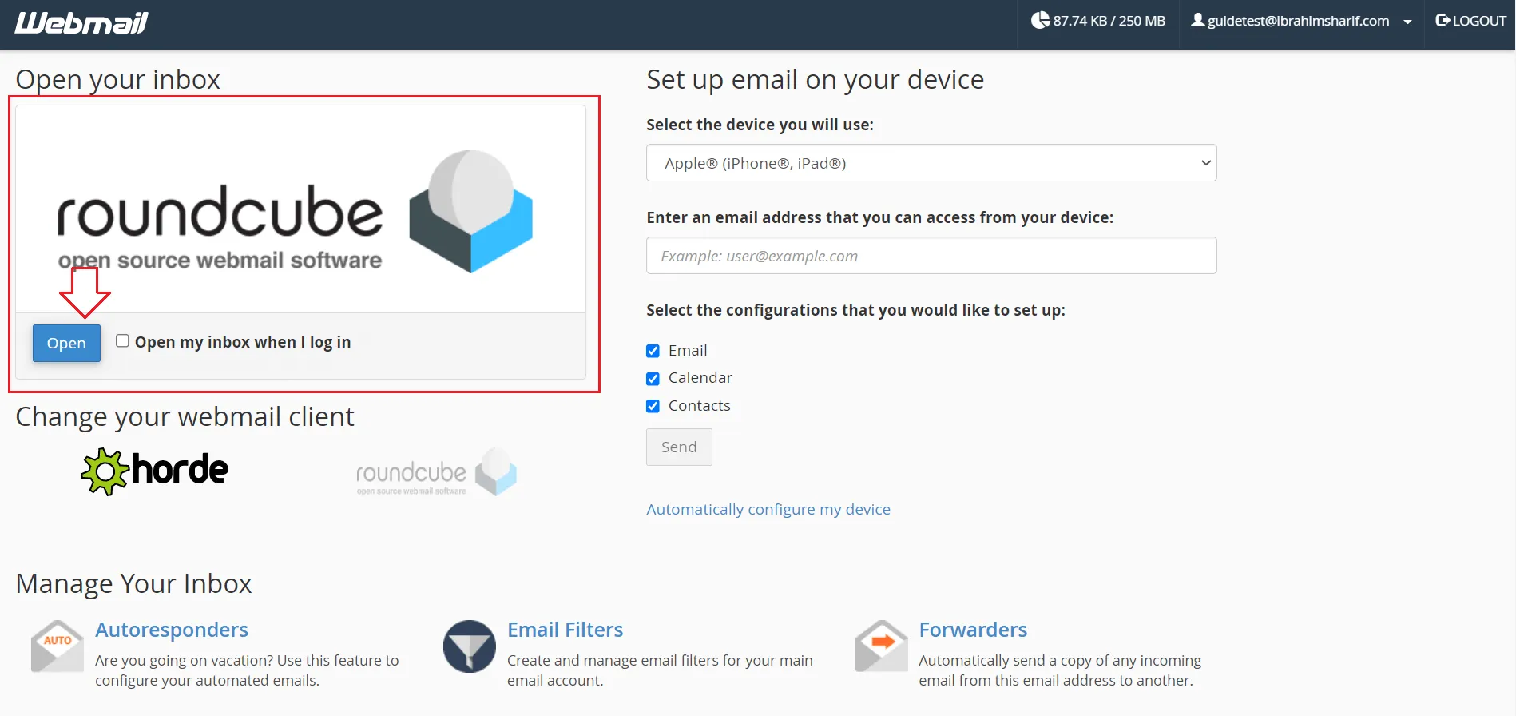Image resolution: width=1516 pixels, height=716 pixels.
Task: Click "Set up email on your device" heading
Action: pyautogui.click(x=815, y=79)
